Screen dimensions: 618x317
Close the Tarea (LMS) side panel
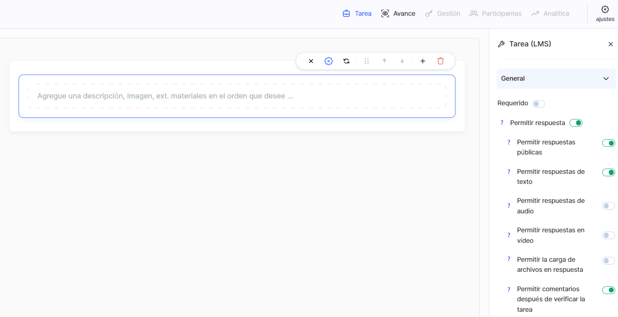click(x=610, y=44)
